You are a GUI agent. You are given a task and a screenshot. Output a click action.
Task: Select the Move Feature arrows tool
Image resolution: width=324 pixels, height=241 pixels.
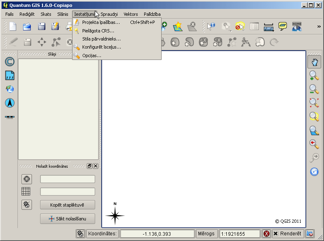(42, 42)
